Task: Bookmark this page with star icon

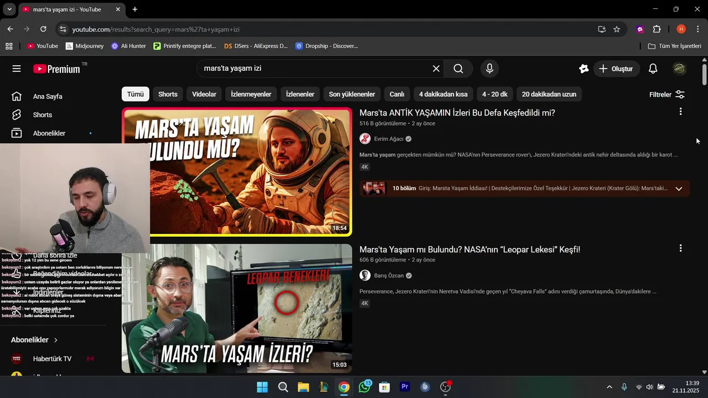Action: (x=617, y=29)
